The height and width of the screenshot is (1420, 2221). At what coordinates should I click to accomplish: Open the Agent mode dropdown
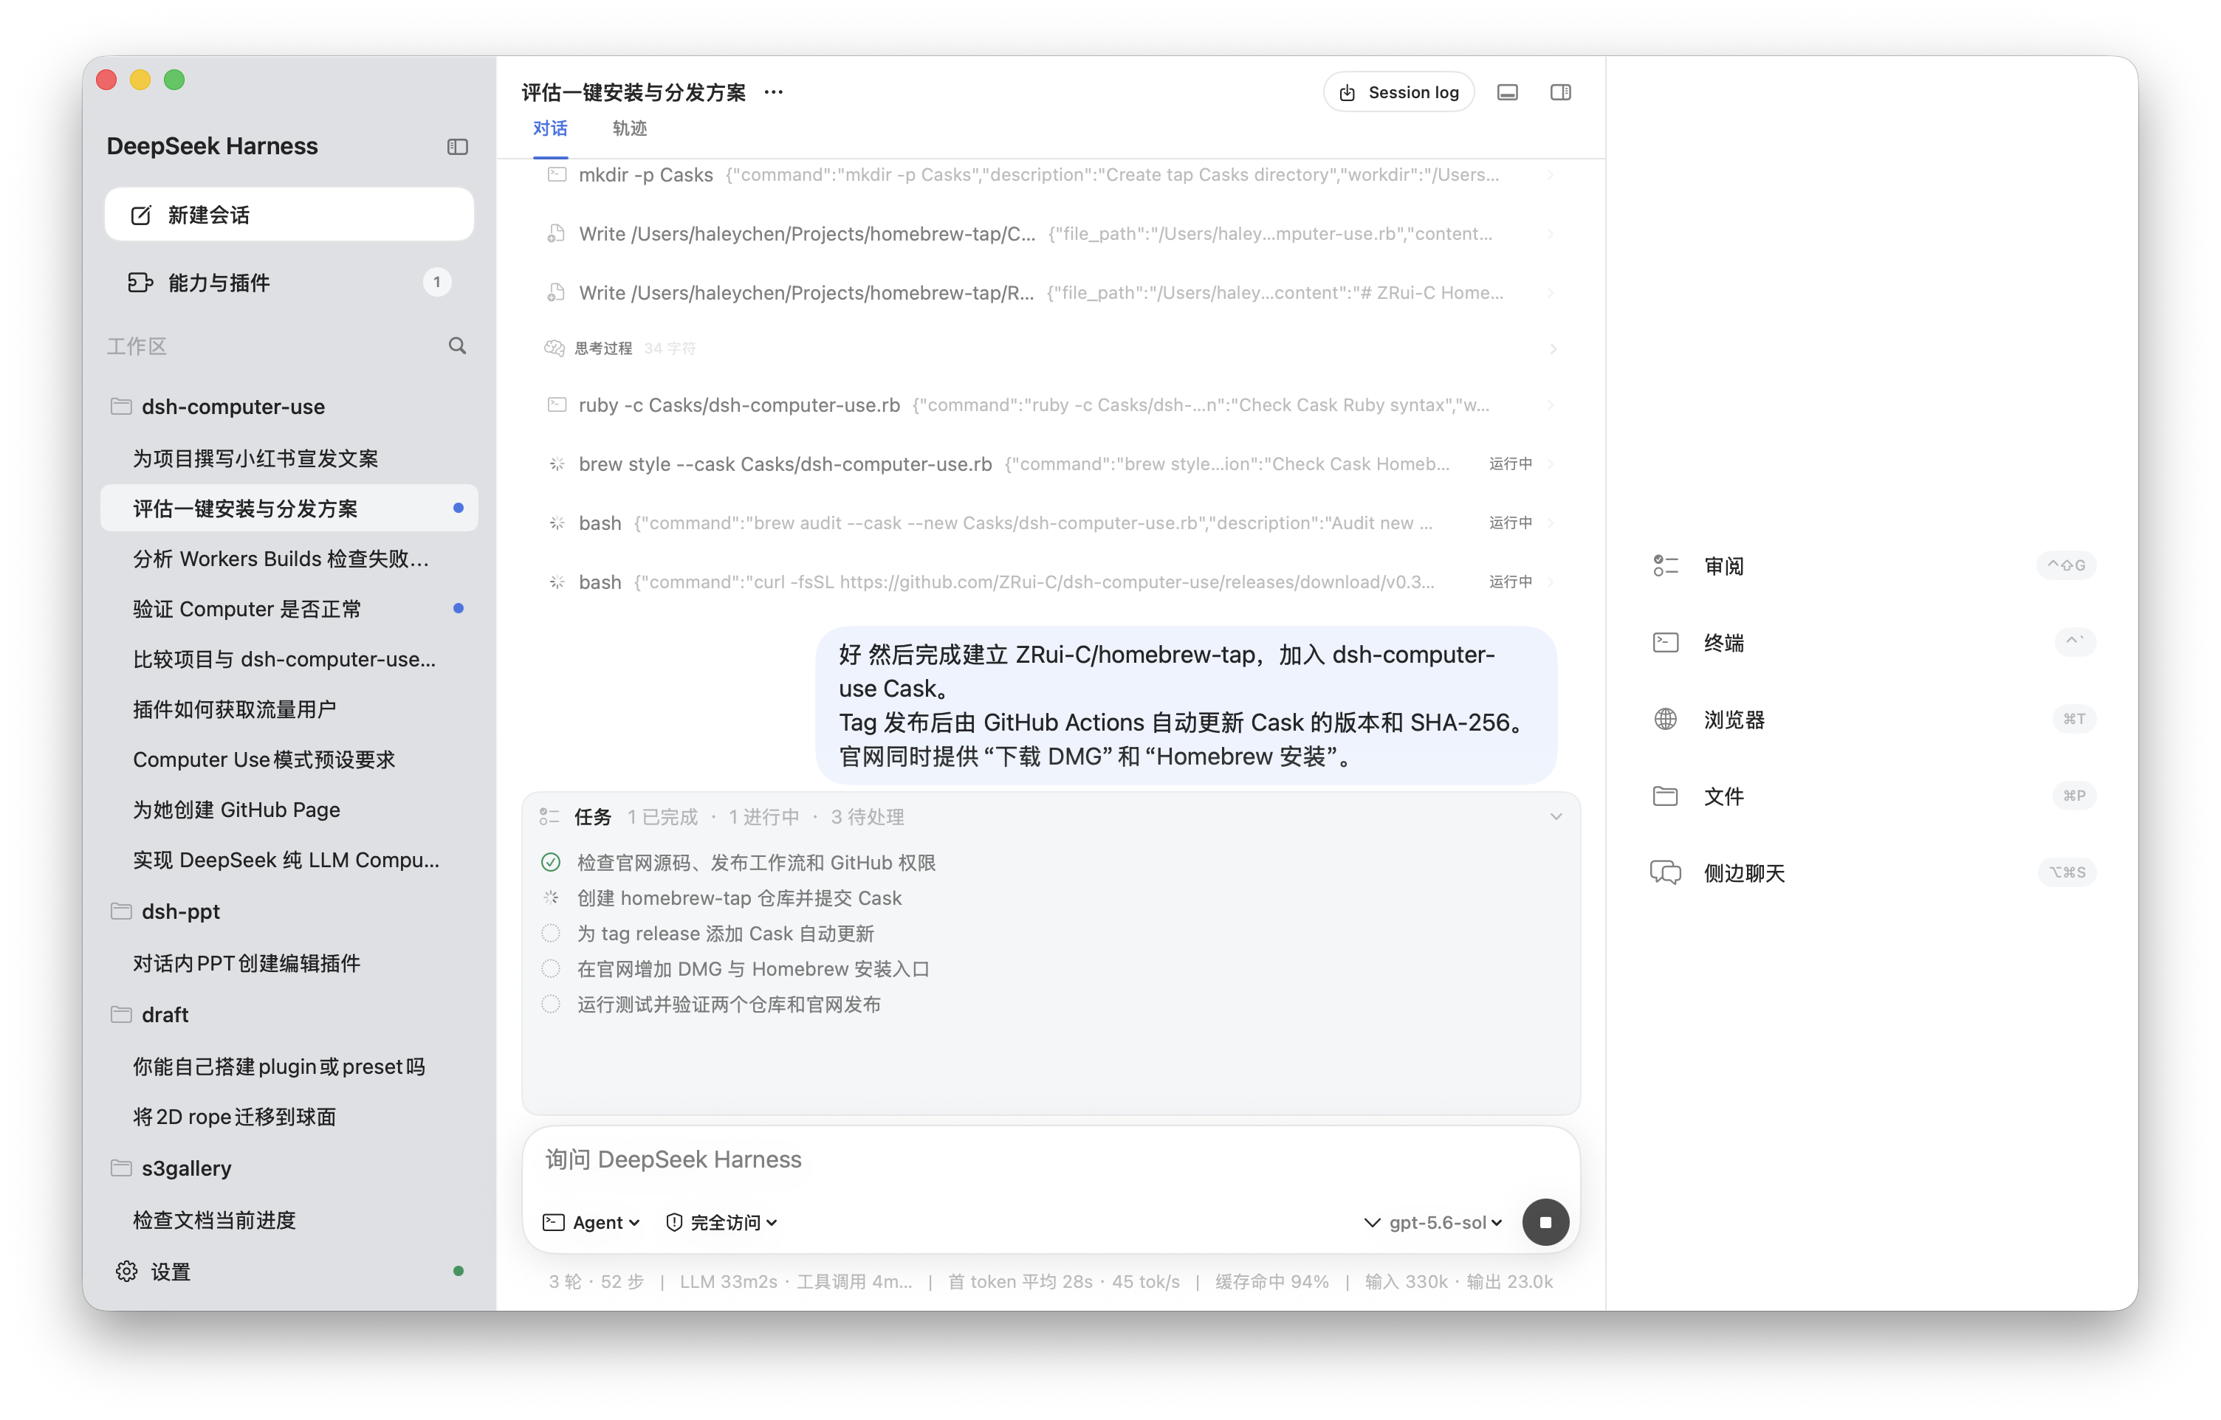click(592, 1221)
